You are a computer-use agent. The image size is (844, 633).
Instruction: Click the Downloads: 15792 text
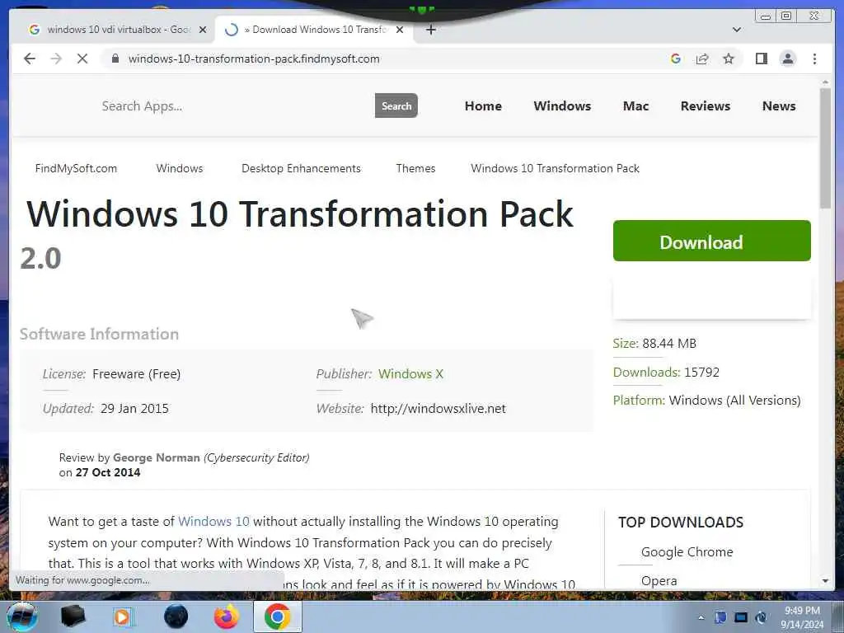coord(666,373)
